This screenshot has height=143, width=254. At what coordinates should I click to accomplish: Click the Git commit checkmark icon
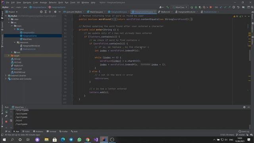[x=225, y=7]
